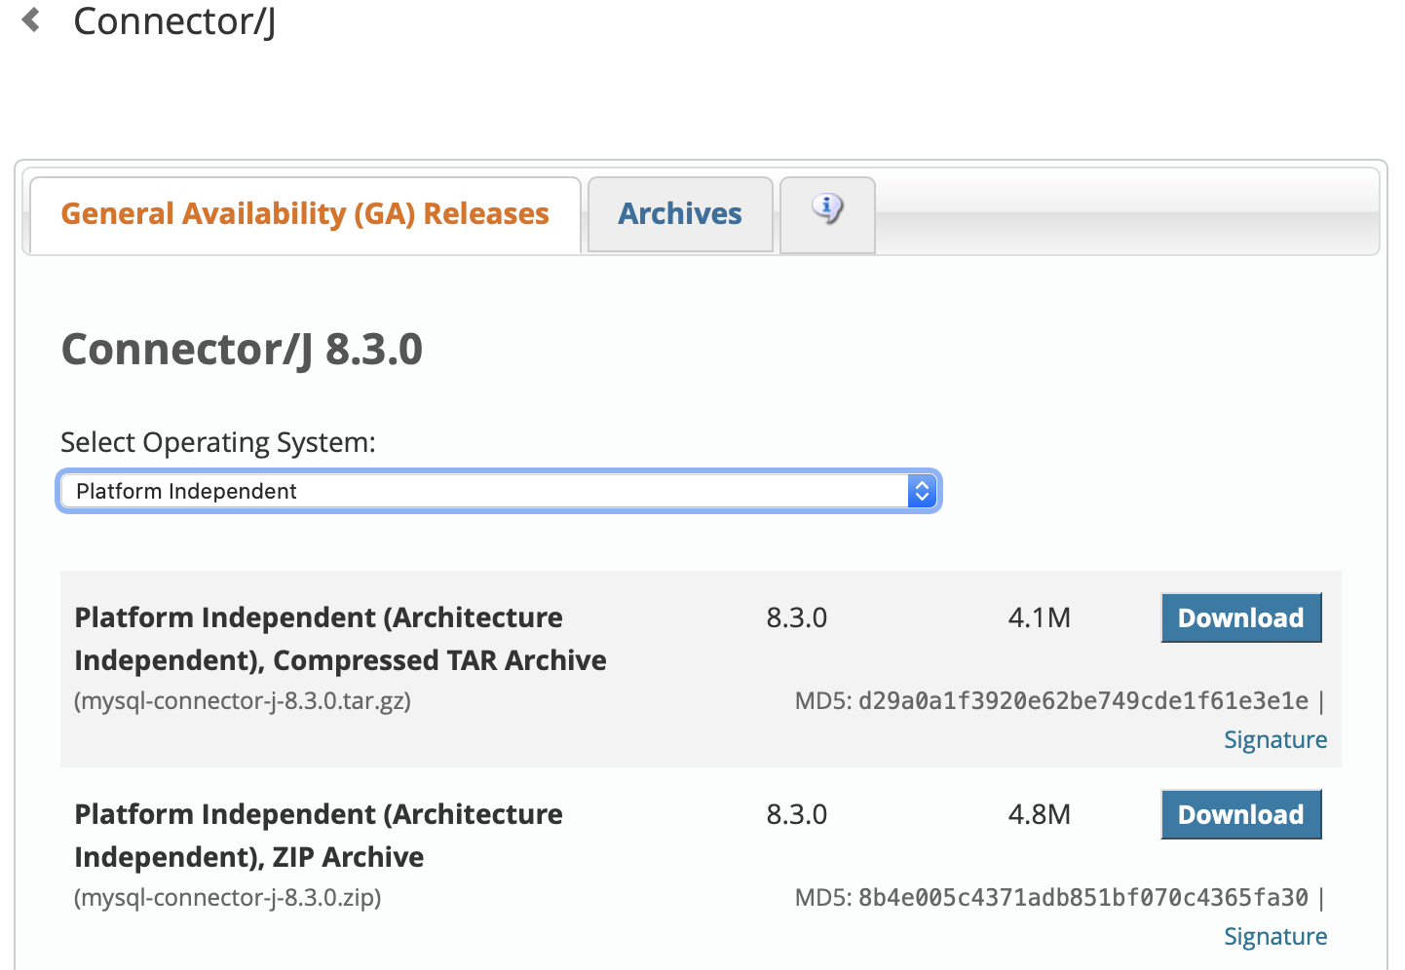Open the Signature link for the zip file
The height and width of the screenshot is (970, 1405).
point(1274,937)
